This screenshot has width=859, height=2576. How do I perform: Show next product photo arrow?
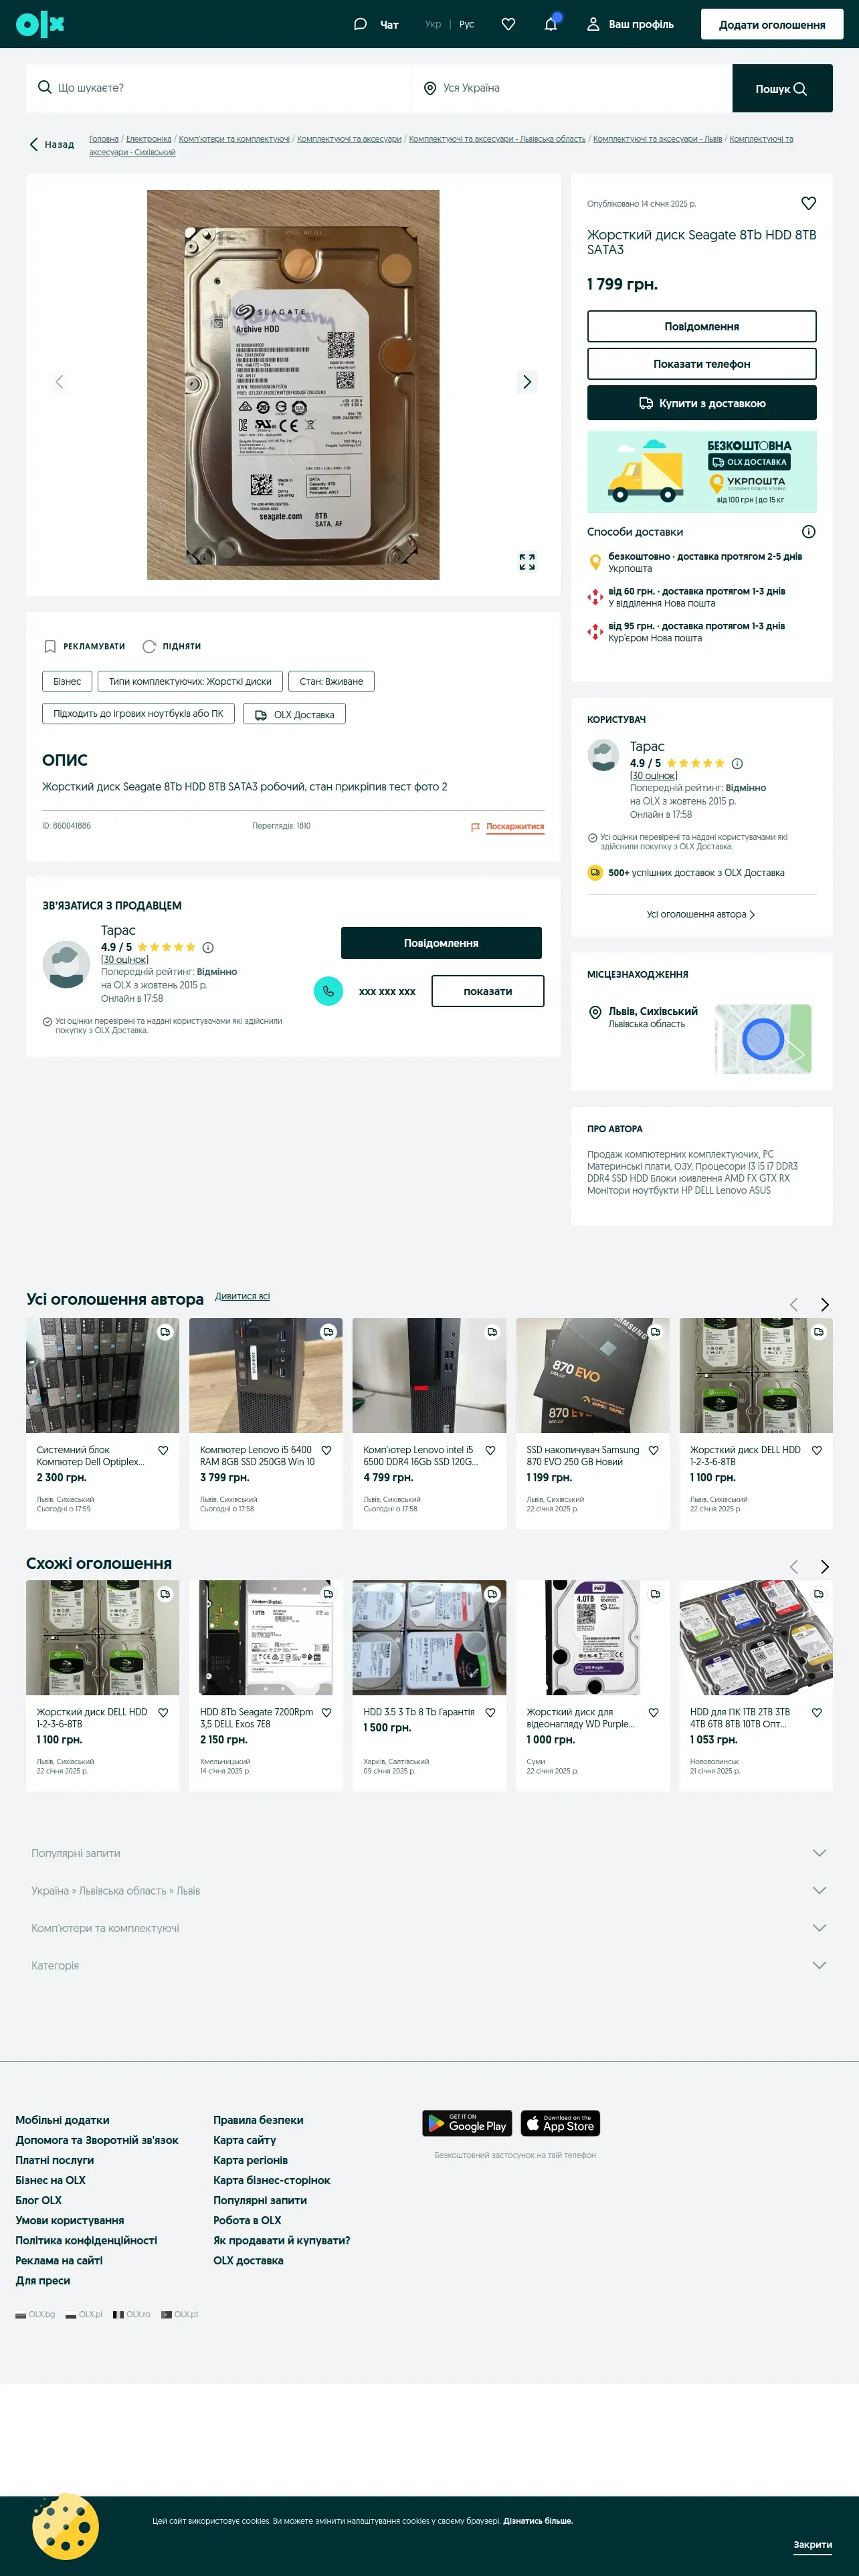pyautogui.click(x=527, y=382)
